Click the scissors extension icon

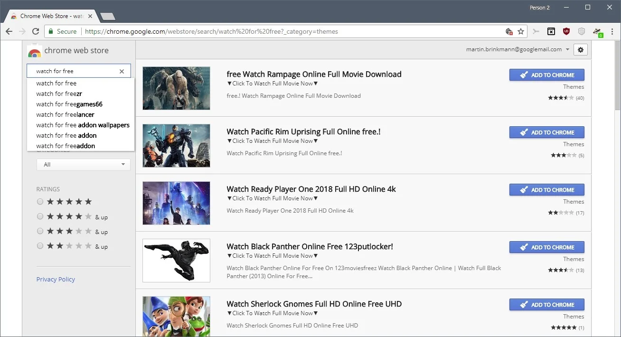[536, 31]
